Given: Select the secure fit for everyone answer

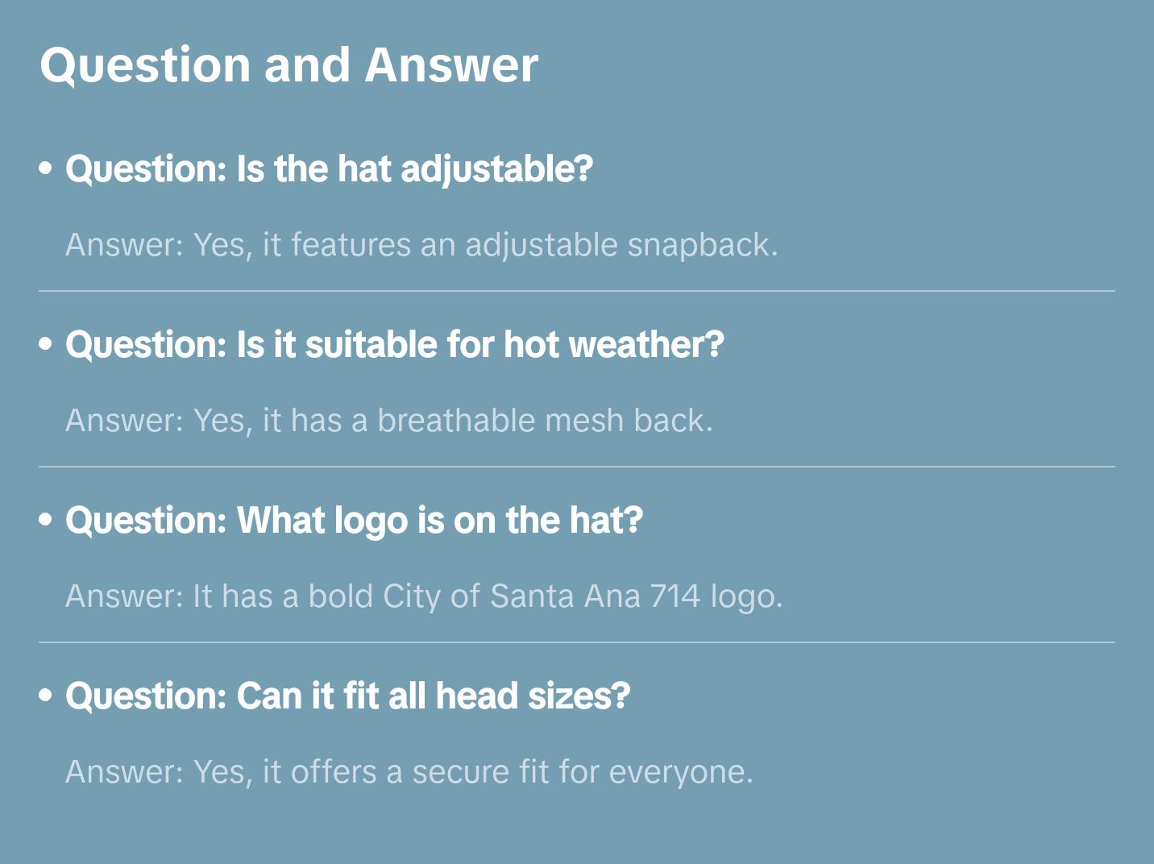Looking at the screenshot, I should click(x=409, y=772).
